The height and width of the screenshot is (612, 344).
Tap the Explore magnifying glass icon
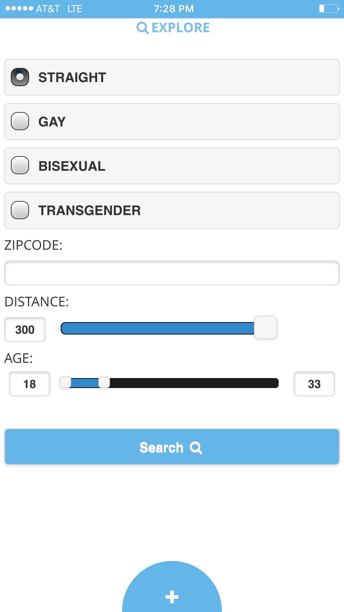pos(142,28)
